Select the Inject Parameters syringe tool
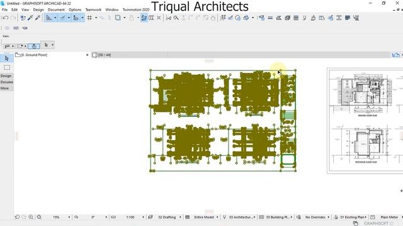 pos(38,18)
